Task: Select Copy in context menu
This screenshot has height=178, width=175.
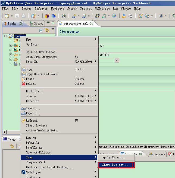Action: [x=59, y=69]
